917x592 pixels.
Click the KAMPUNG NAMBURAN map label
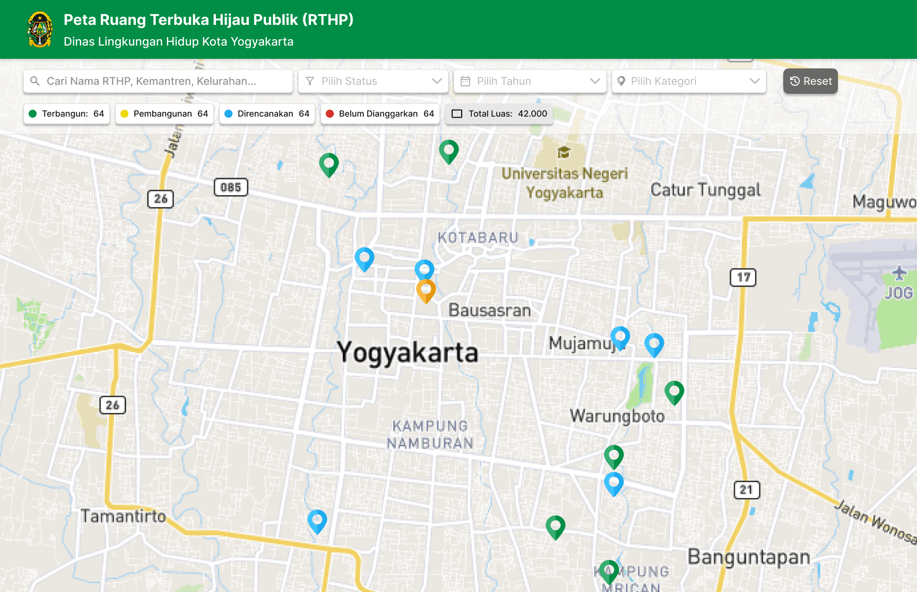click(430, 435)
